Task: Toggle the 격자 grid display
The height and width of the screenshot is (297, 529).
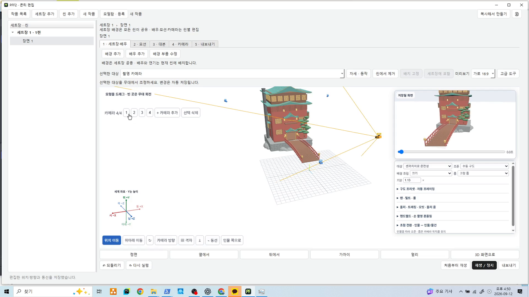Action: (186, 240)
